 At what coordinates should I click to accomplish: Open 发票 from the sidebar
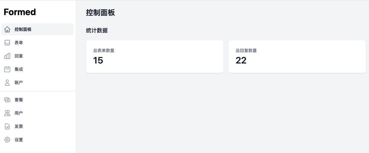(19, 127)
